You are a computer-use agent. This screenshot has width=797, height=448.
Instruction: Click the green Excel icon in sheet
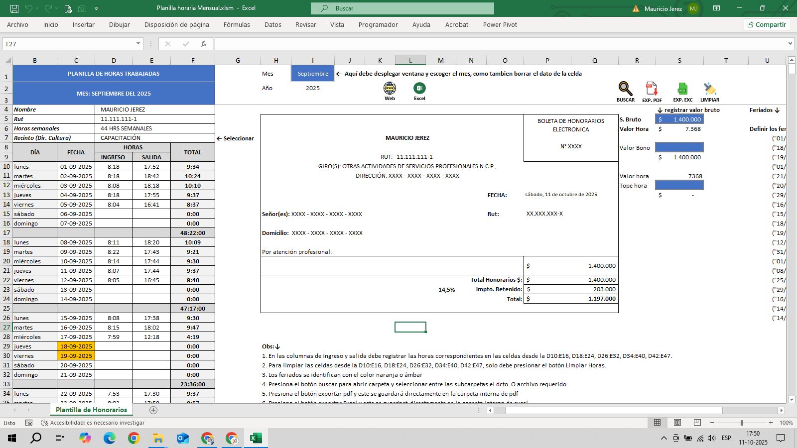click(419, 89)
